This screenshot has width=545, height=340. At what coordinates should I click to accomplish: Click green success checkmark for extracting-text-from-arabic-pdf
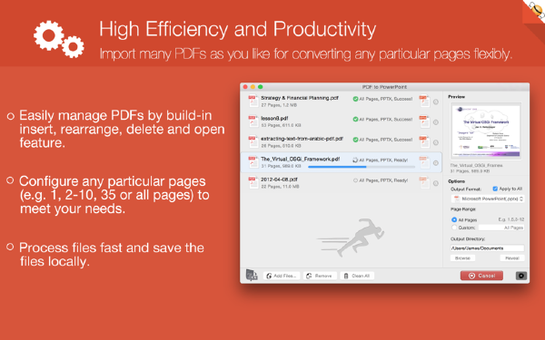point(355,140)
